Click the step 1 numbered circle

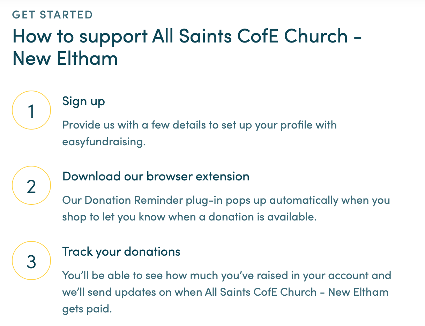tap(31, 110)
